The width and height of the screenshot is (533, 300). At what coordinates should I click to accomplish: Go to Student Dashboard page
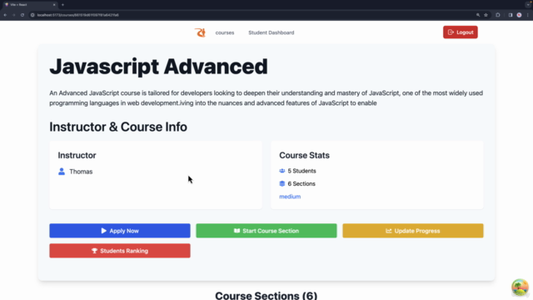click(271, 32)
